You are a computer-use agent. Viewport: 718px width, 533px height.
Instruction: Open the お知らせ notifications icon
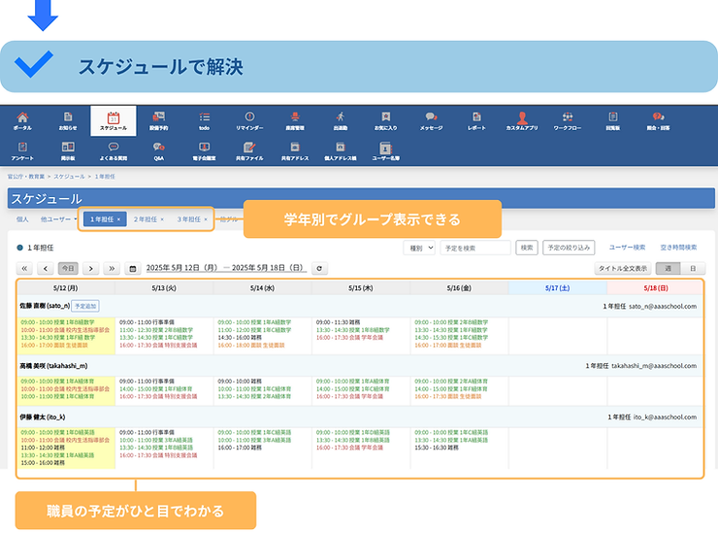pyautogui.click(x=68, y=119)
